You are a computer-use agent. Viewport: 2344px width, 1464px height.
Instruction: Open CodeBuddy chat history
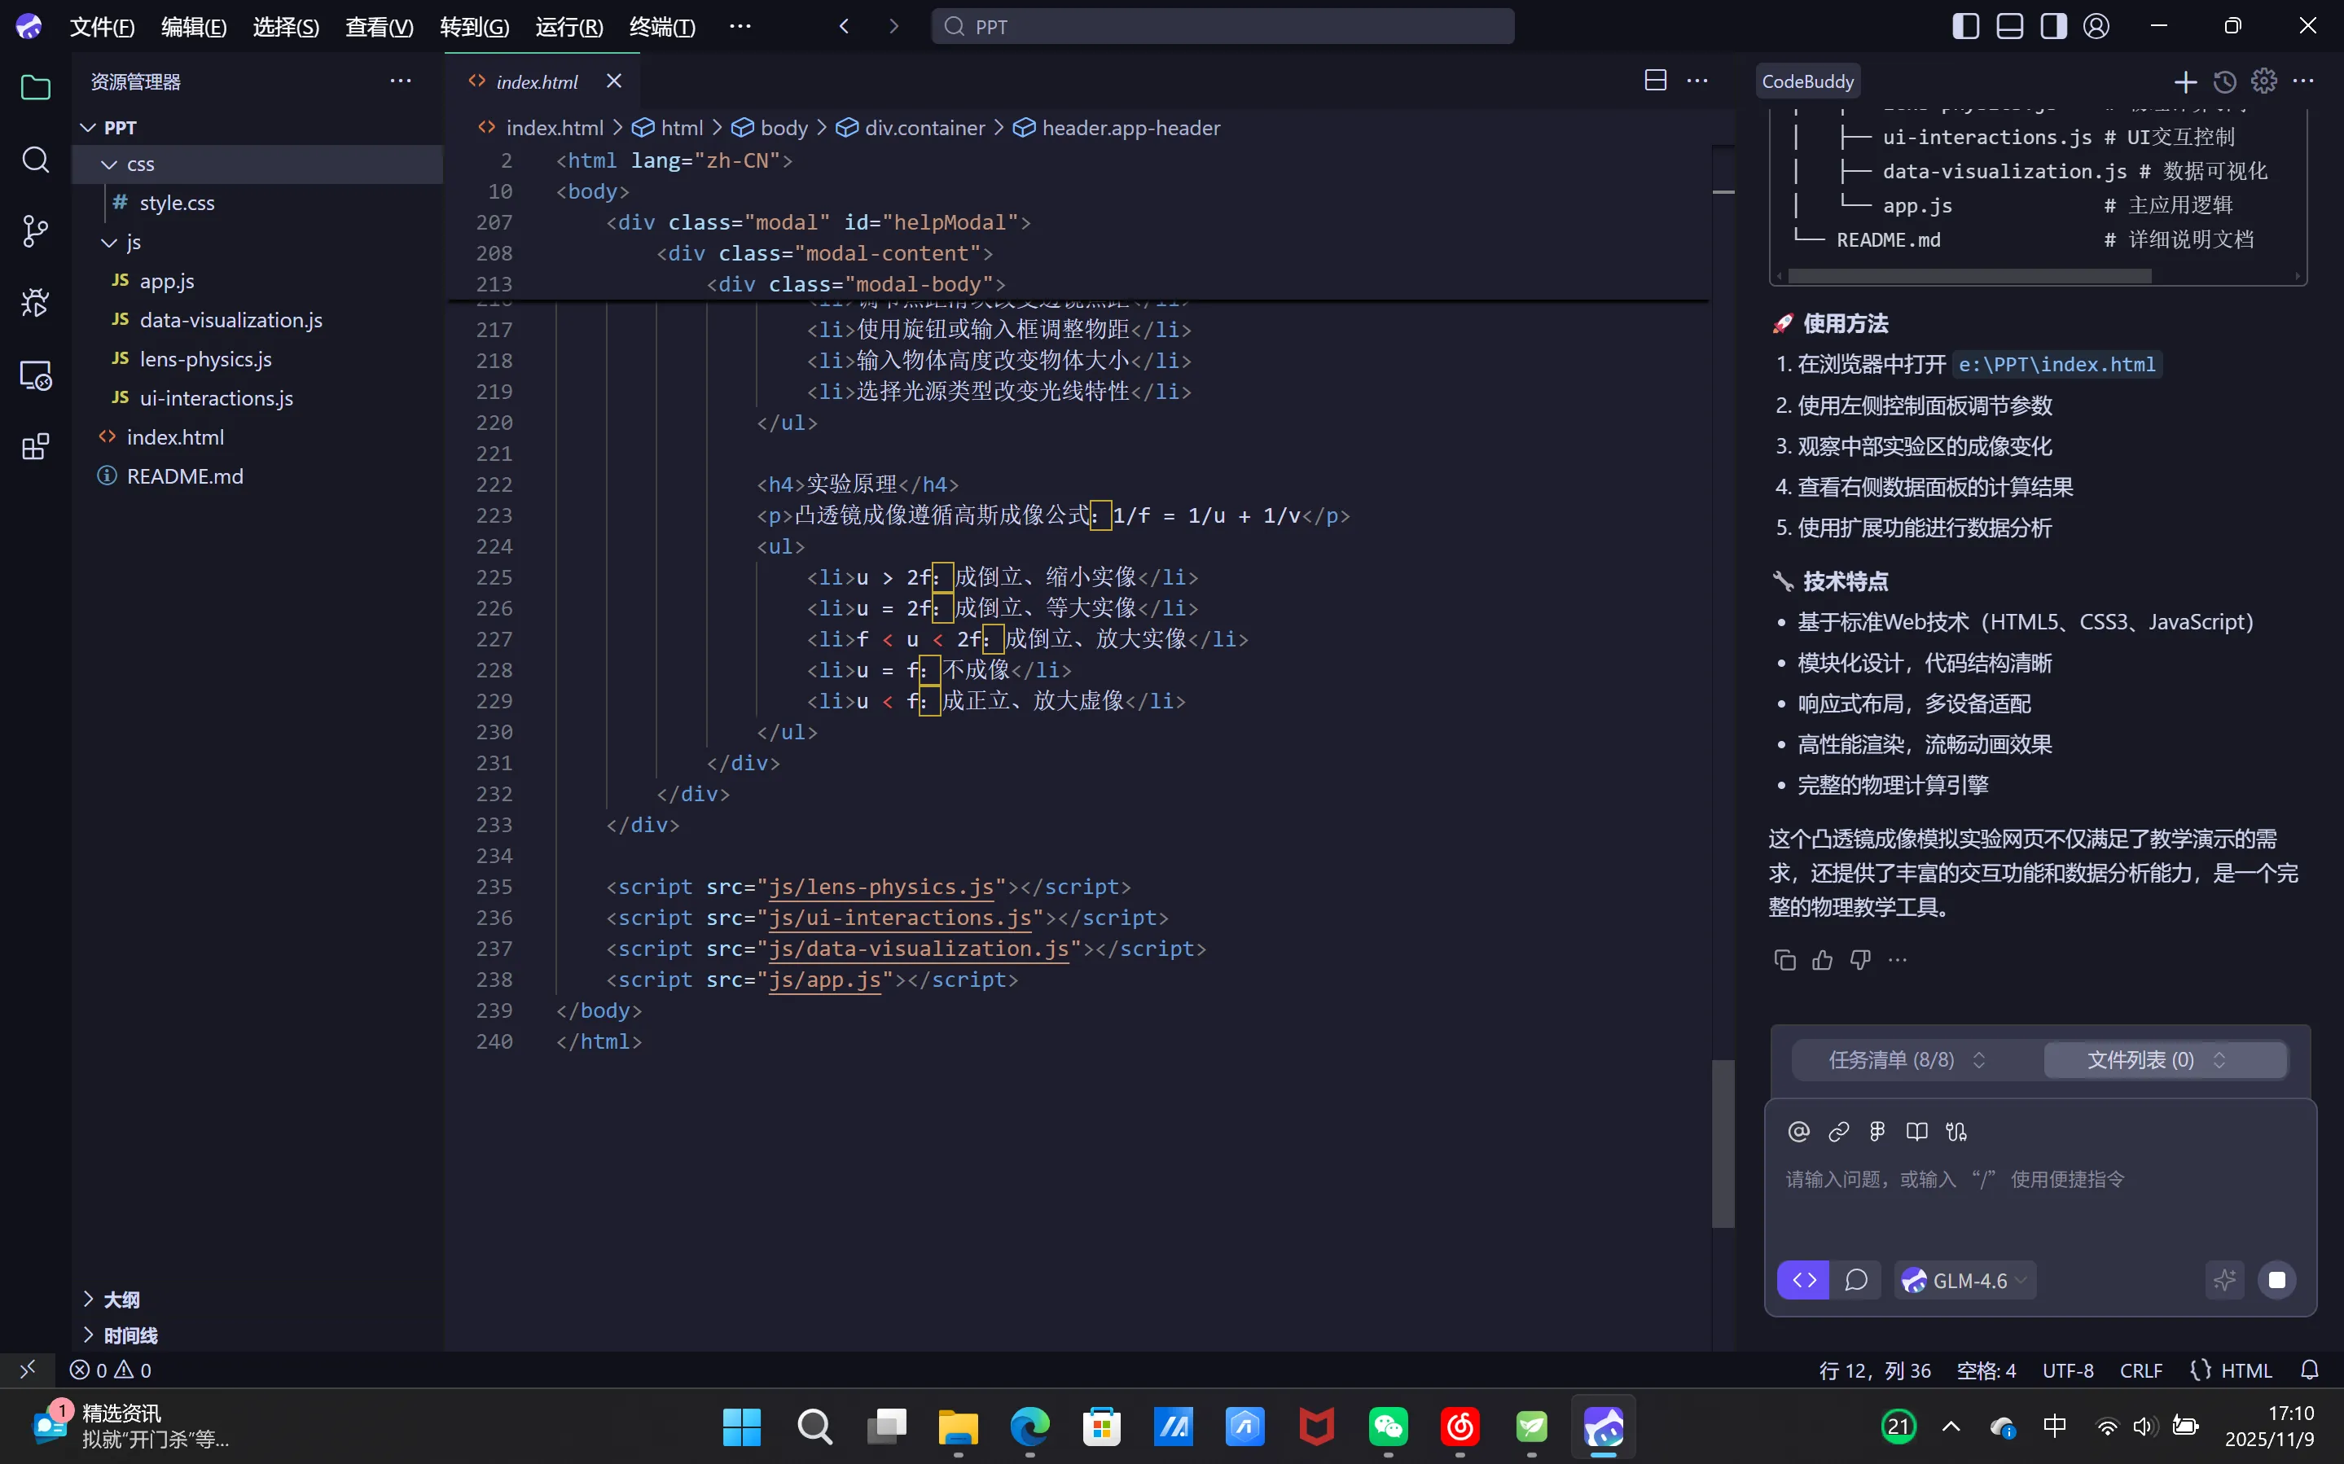point(2225,81)
